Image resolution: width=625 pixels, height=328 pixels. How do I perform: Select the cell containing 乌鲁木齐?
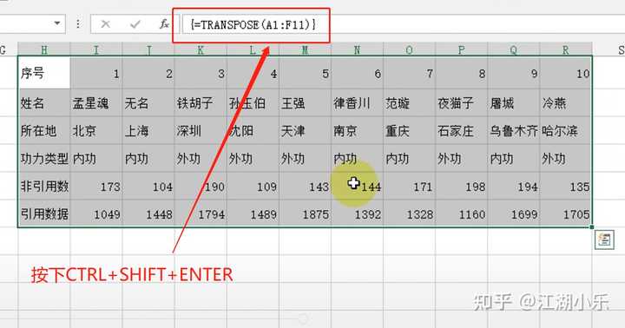514,130
